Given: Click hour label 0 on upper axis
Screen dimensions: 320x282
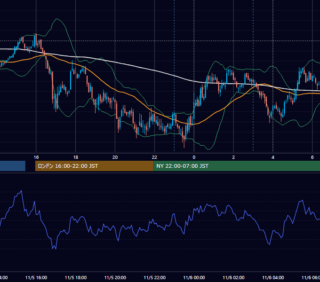Looking at the screenshot, I should click(x=194, y=157).
